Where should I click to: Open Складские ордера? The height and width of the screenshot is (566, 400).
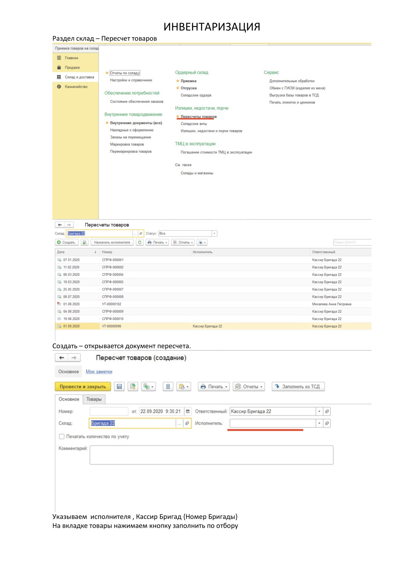[196, 95]
